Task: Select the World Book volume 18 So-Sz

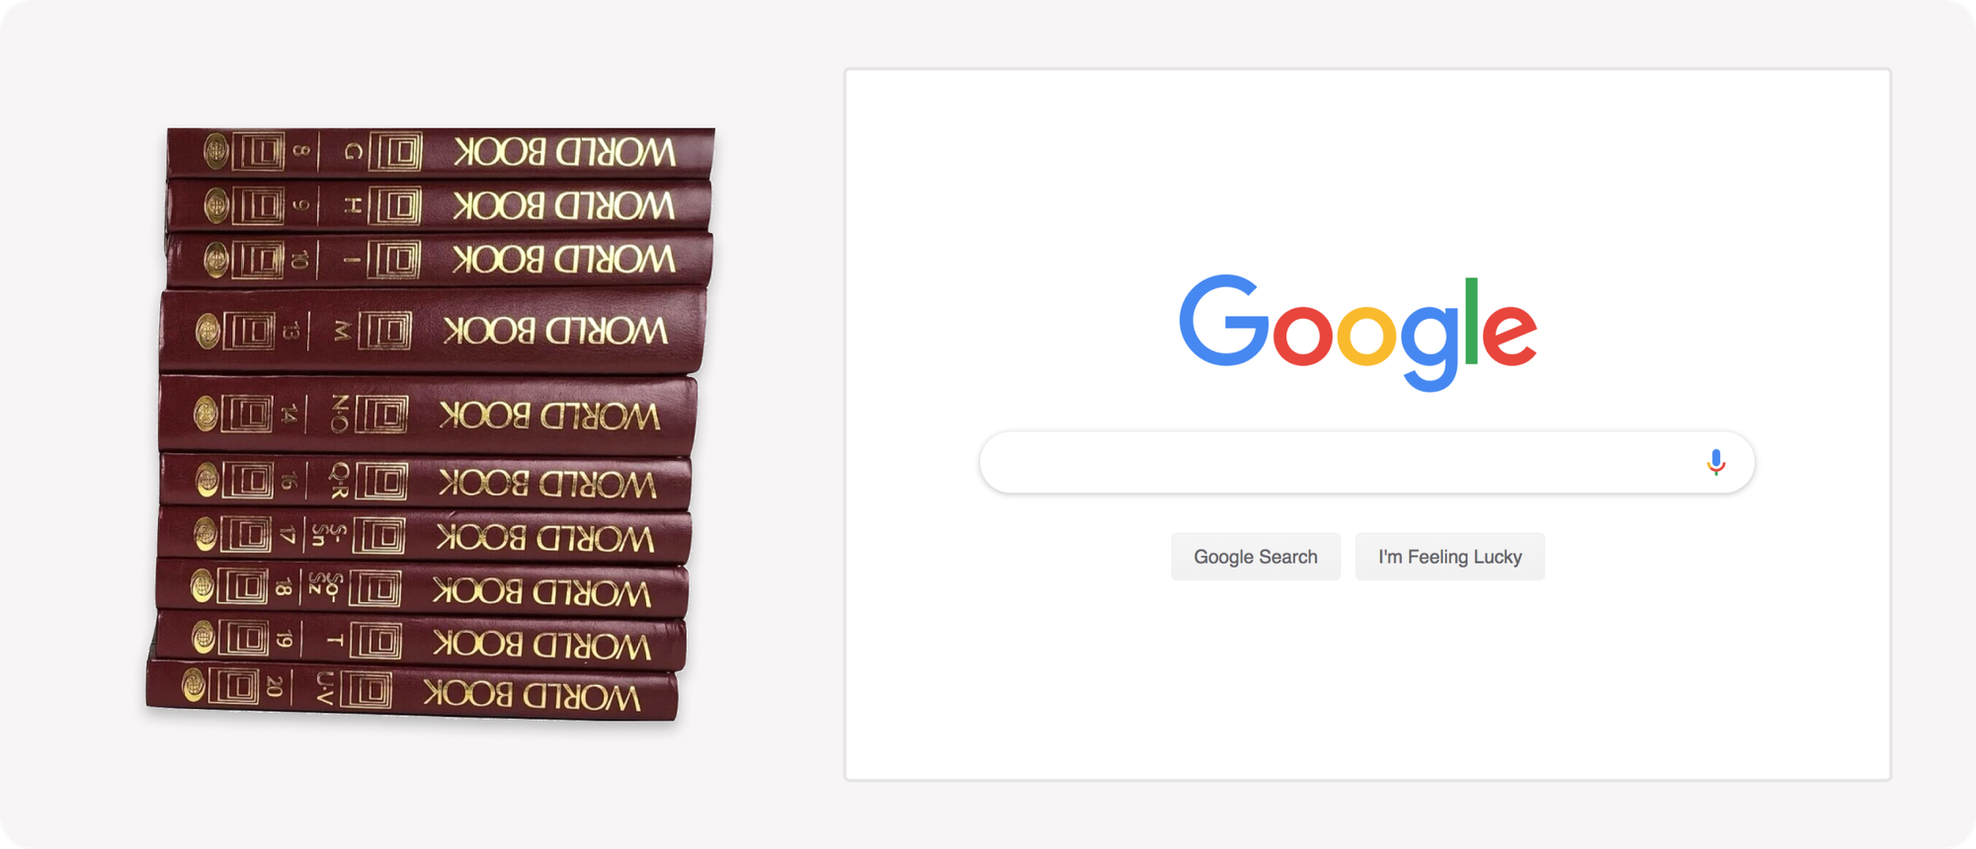Action: [422, 589]
